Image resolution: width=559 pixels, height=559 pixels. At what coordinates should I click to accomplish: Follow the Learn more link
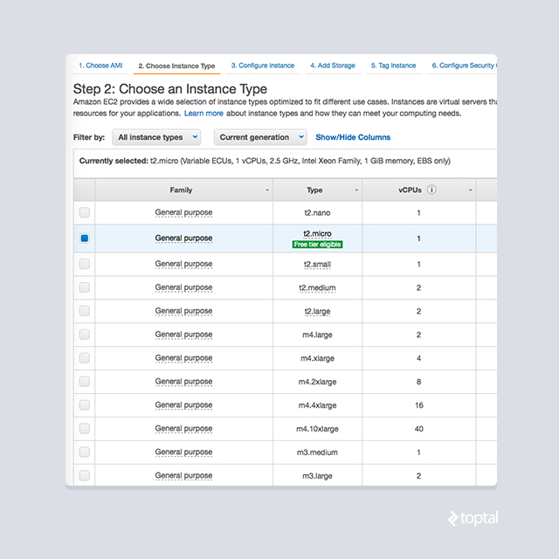tap(204, 114)
